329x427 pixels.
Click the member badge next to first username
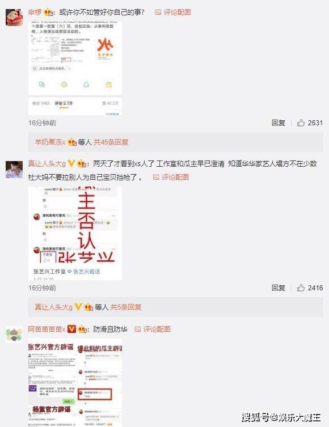pyautogui.click(x=48, y=12)
